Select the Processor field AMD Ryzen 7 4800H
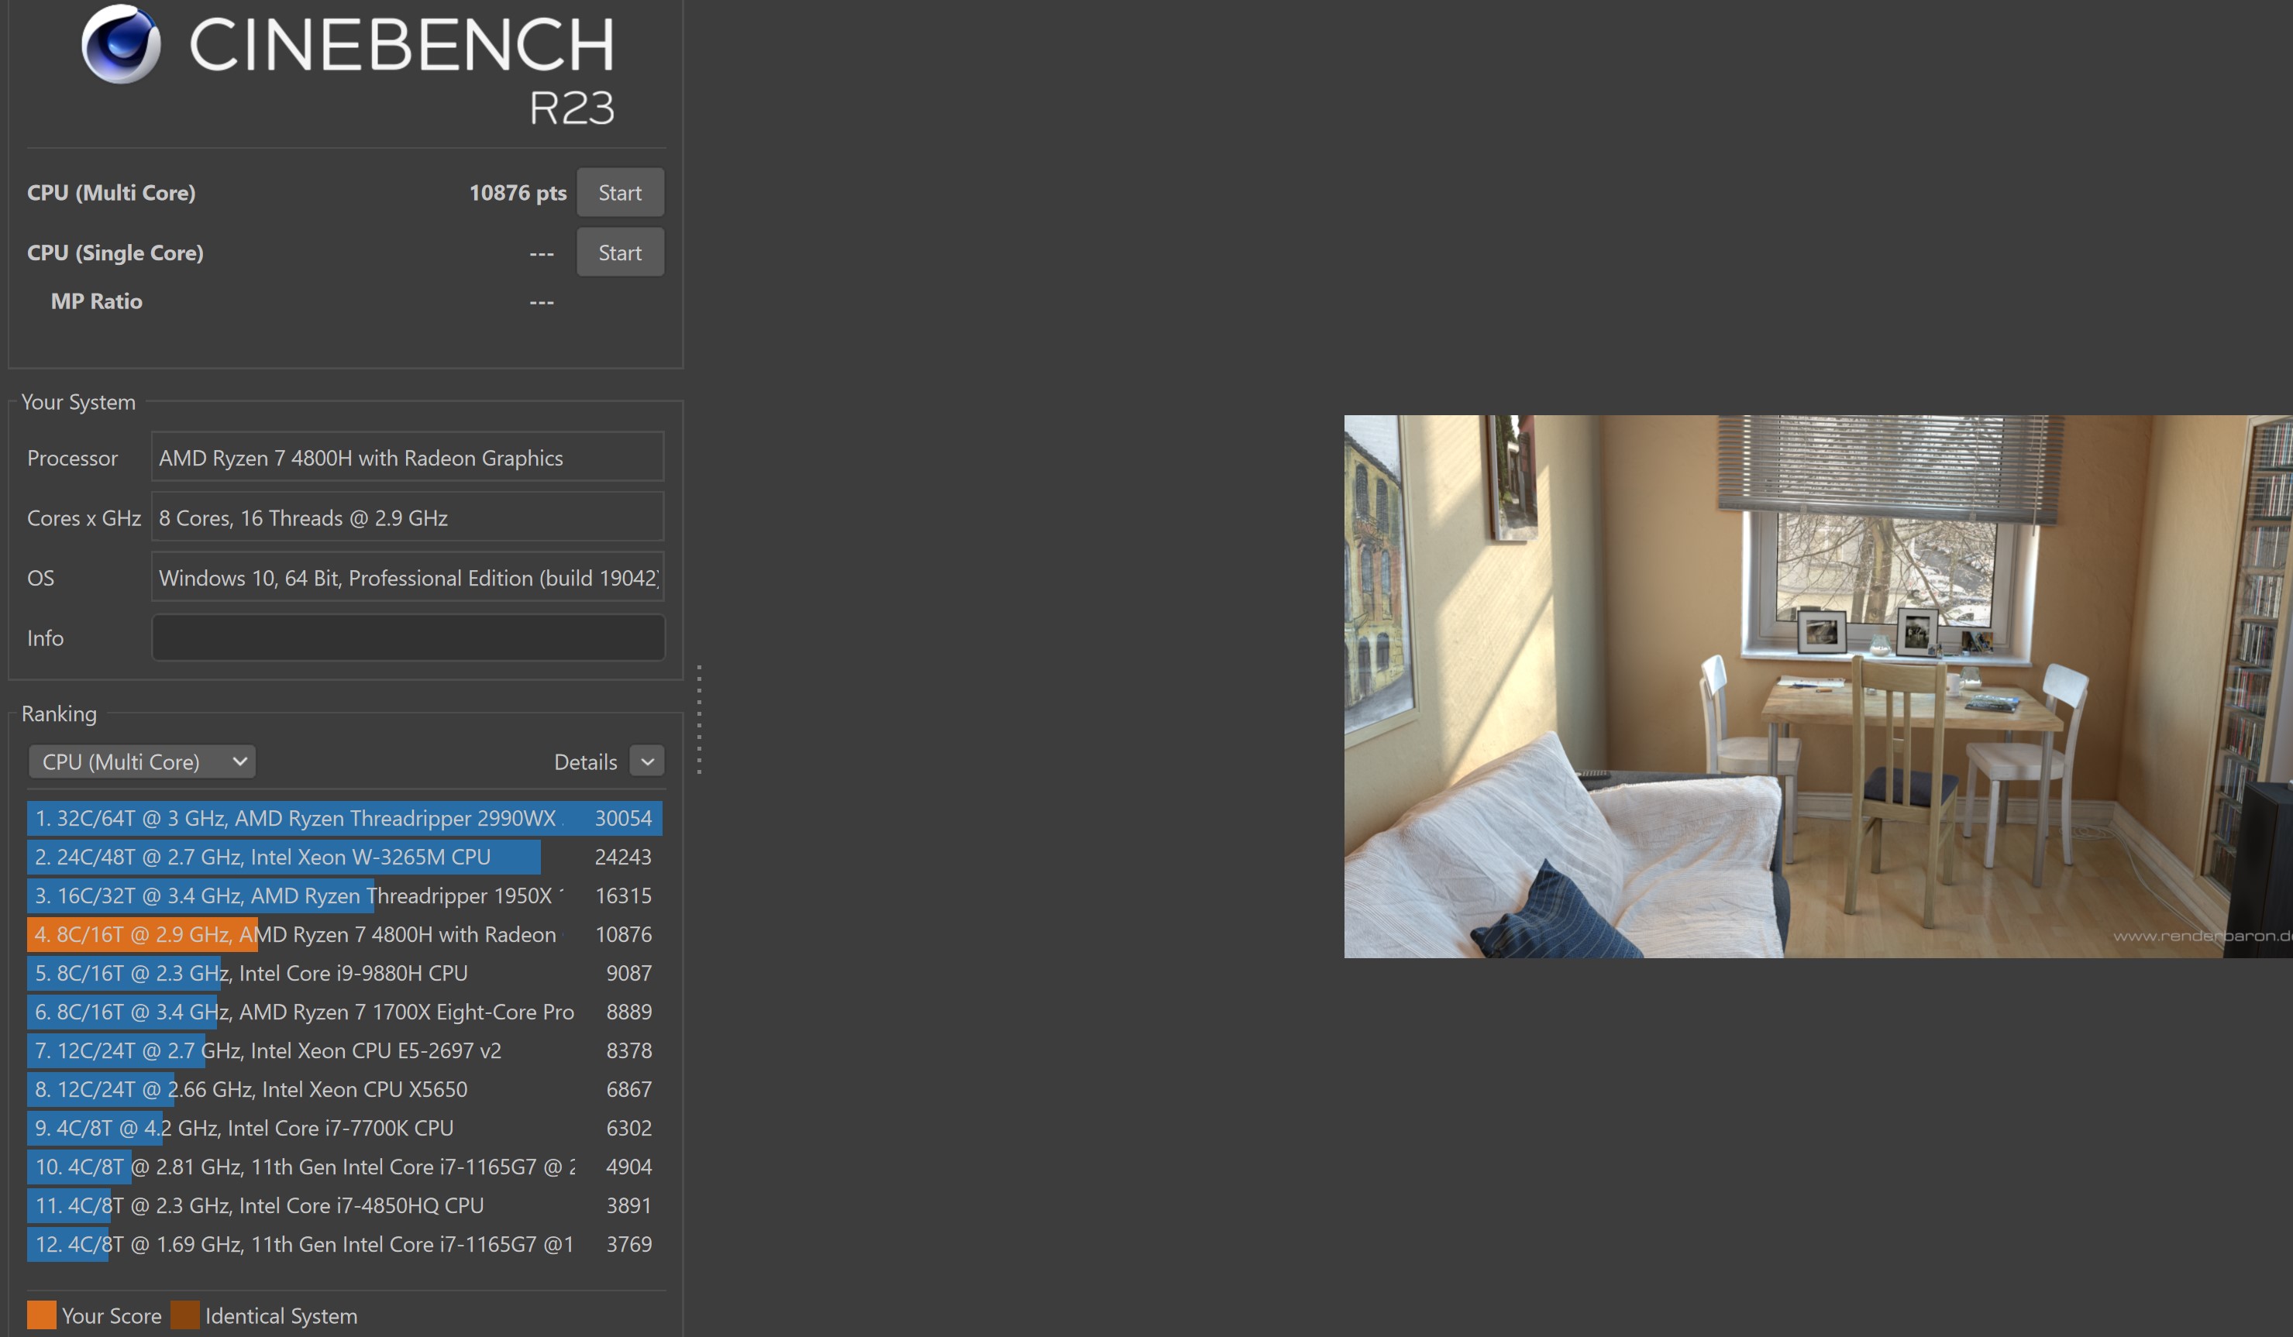The height and width of the screenshot is (1337, 2293). [x=408, y=458]
